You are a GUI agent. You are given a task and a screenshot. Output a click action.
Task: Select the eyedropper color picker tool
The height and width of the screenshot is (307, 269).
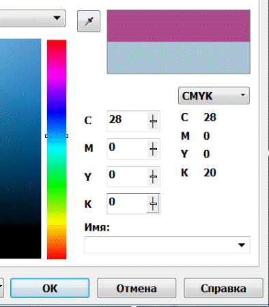tap(89, 21)
